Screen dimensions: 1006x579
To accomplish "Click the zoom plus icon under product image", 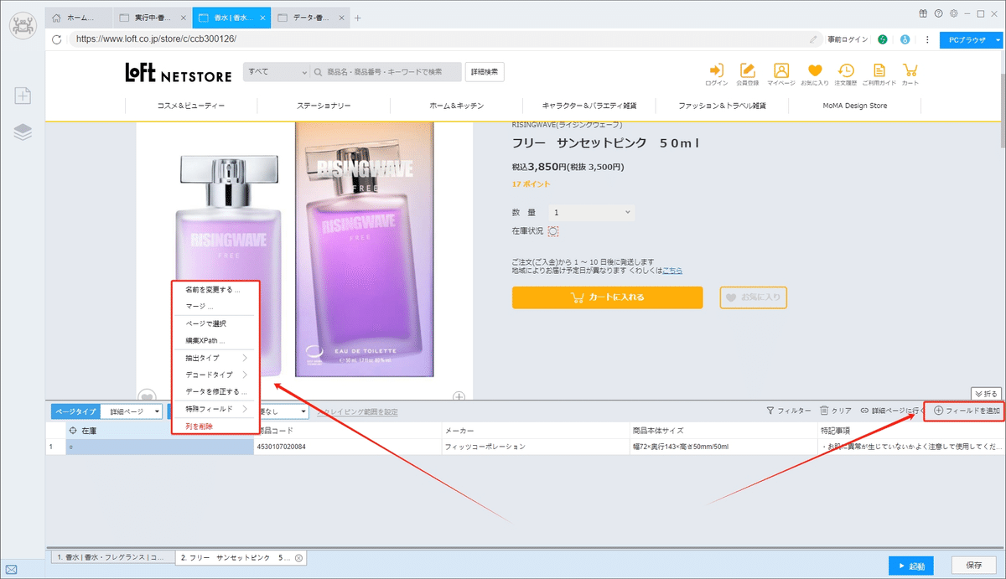I will point(459,396).
